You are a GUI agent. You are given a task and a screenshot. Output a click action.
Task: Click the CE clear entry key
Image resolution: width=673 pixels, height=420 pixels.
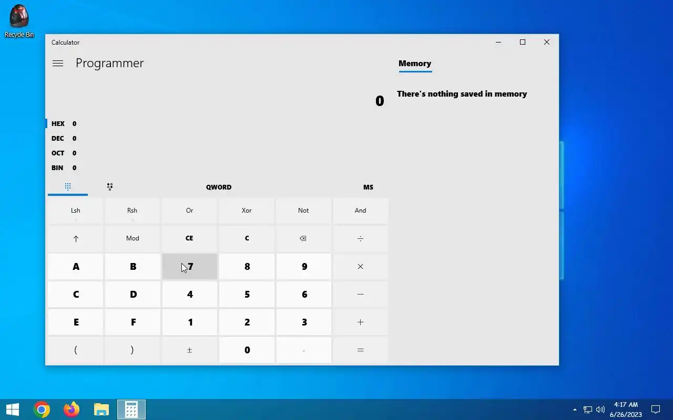pyautogui.click(x=190, y=238)
